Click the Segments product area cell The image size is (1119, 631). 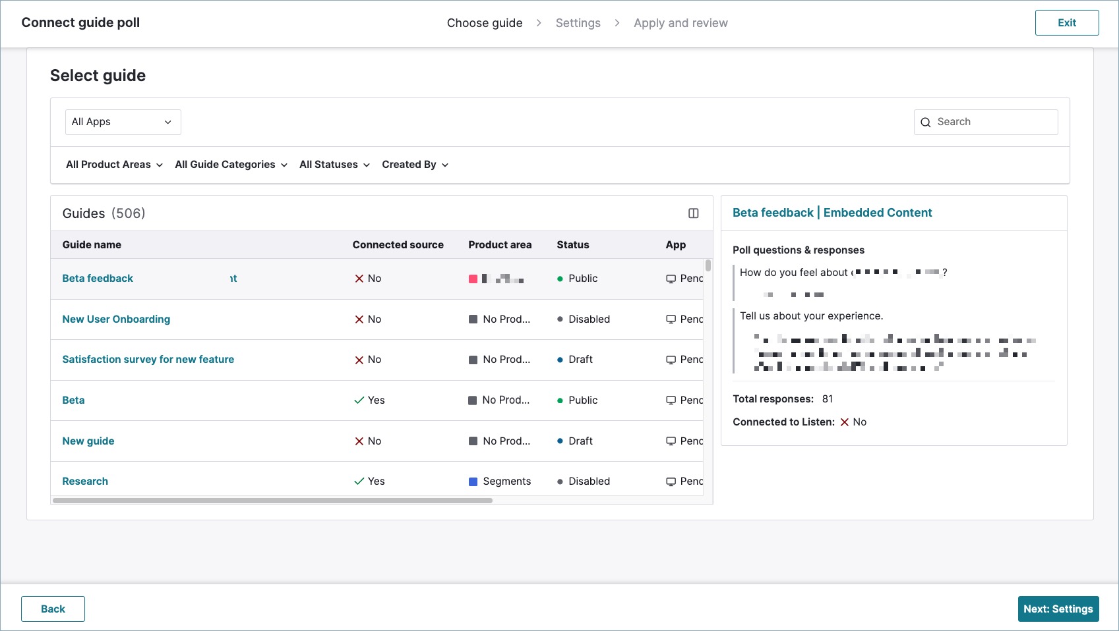(x=500, y=481)
